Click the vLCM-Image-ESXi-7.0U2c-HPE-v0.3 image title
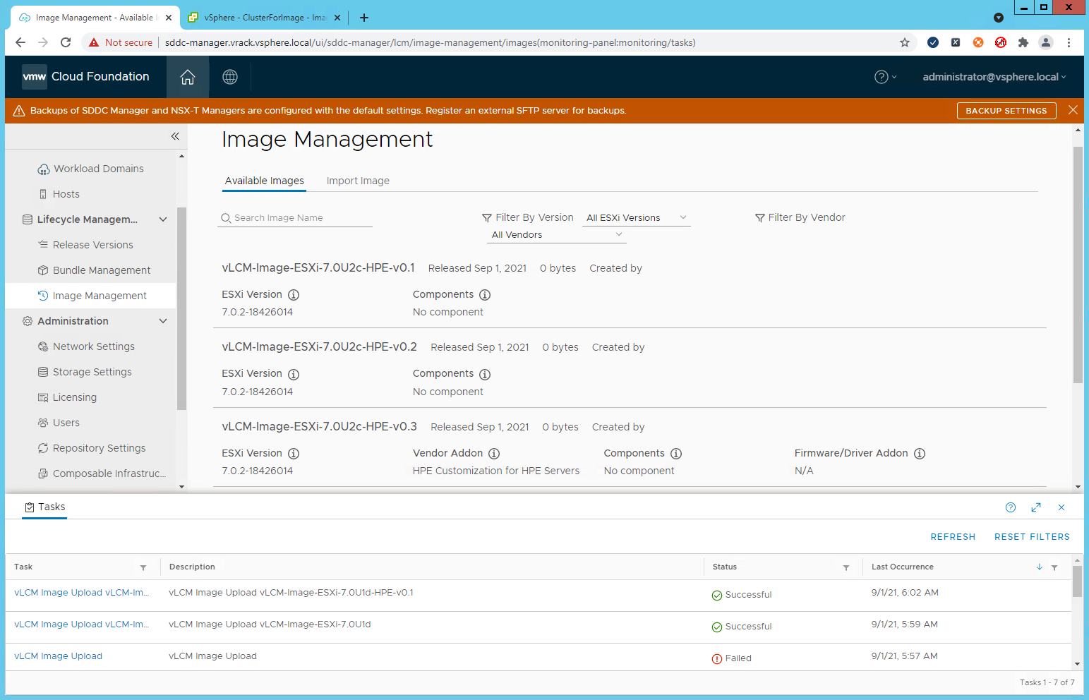 [320, 427]
